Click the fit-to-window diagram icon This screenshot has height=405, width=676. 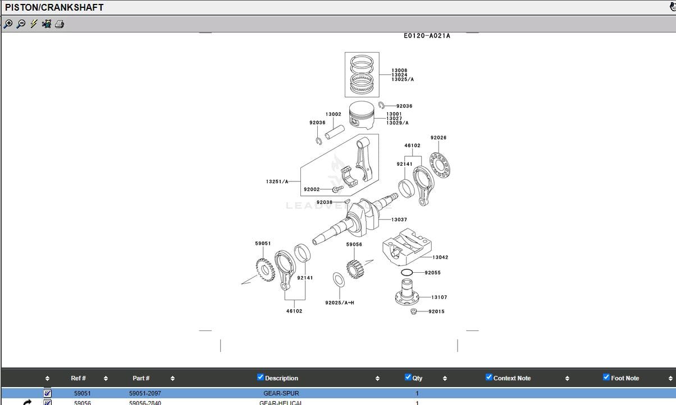click(x=47, y=24)
